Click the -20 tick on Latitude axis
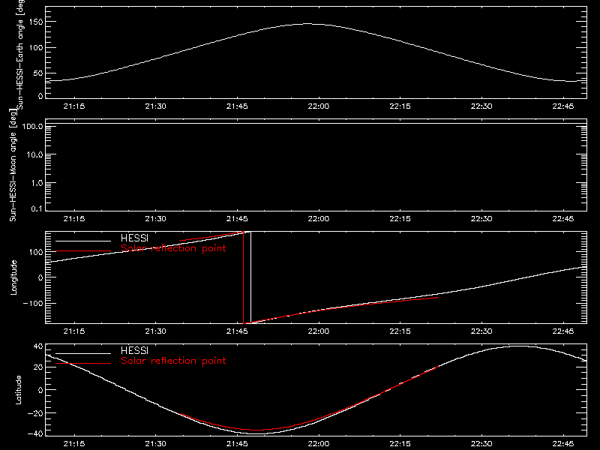This screenshot has height=450, width=600. [35, 413]
